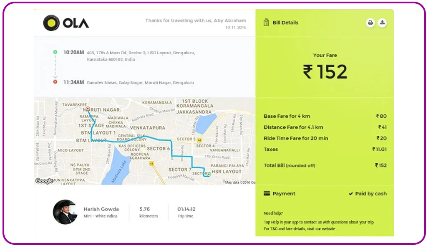Click the Bill Details clipboard icon
The image size is (428, 246).
[266, 23]
